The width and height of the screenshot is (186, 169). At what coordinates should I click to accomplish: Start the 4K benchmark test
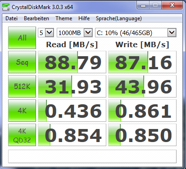(x=22, y=111)
